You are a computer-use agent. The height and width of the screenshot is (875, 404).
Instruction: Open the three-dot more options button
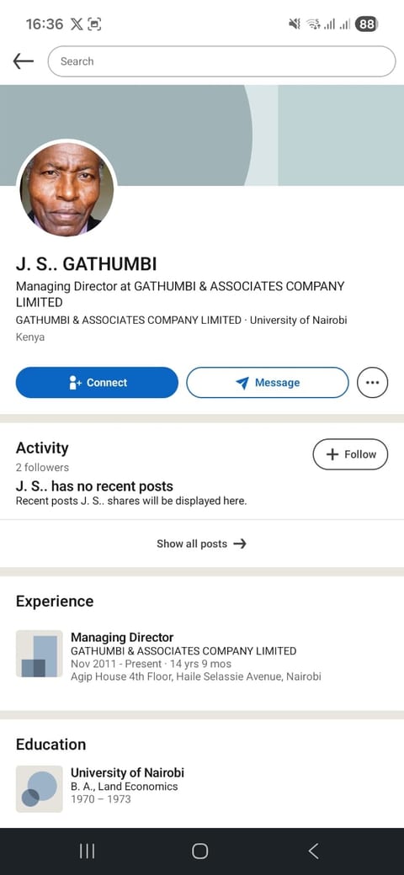click(x=372, y=383)
